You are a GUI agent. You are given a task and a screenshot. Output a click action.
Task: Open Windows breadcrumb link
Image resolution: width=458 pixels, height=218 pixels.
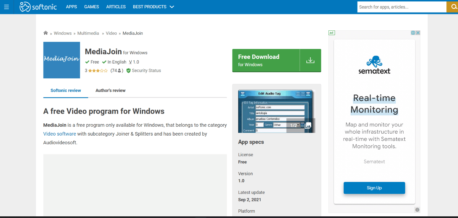[63, 33]
